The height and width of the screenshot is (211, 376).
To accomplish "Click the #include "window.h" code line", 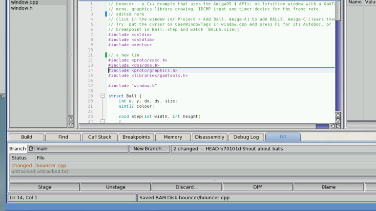I will point(132,86).
